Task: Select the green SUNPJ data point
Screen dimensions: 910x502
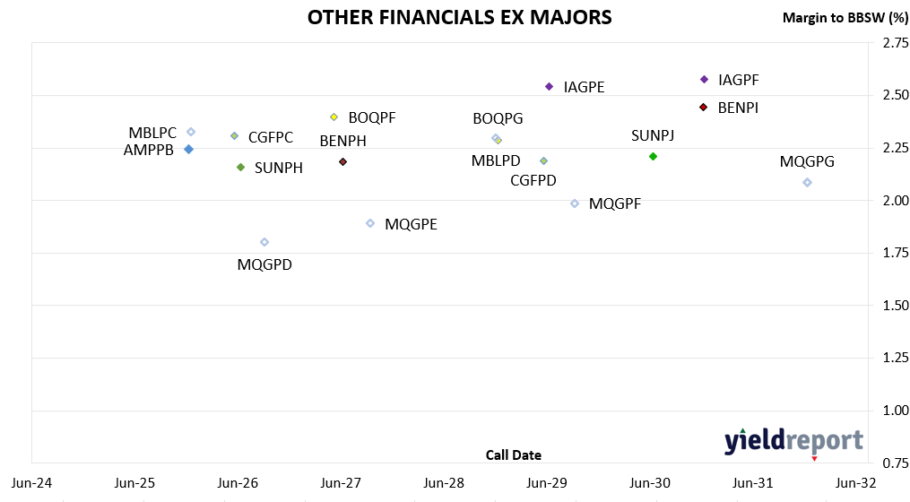Action: (x=653, y=157)
